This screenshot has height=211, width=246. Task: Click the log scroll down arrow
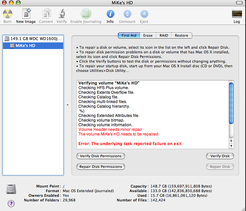[231, 146]
